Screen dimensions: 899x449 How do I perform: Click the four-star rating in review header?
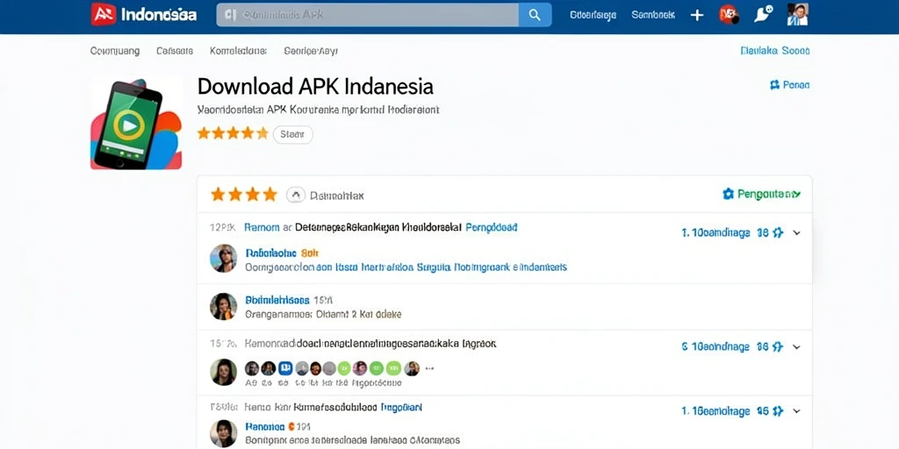click(x=244, y=195)
